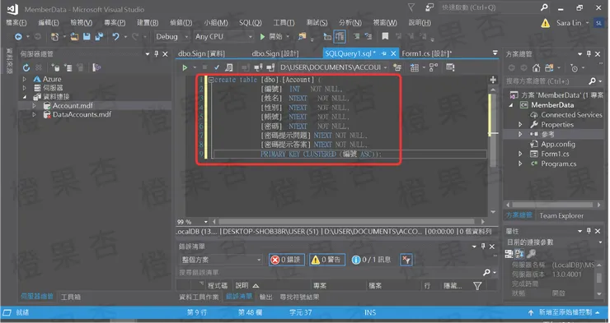The height and width of the screenshot is (323, 610).
Task: Click the feedback icon in title bar
Action: pos(429,7)
